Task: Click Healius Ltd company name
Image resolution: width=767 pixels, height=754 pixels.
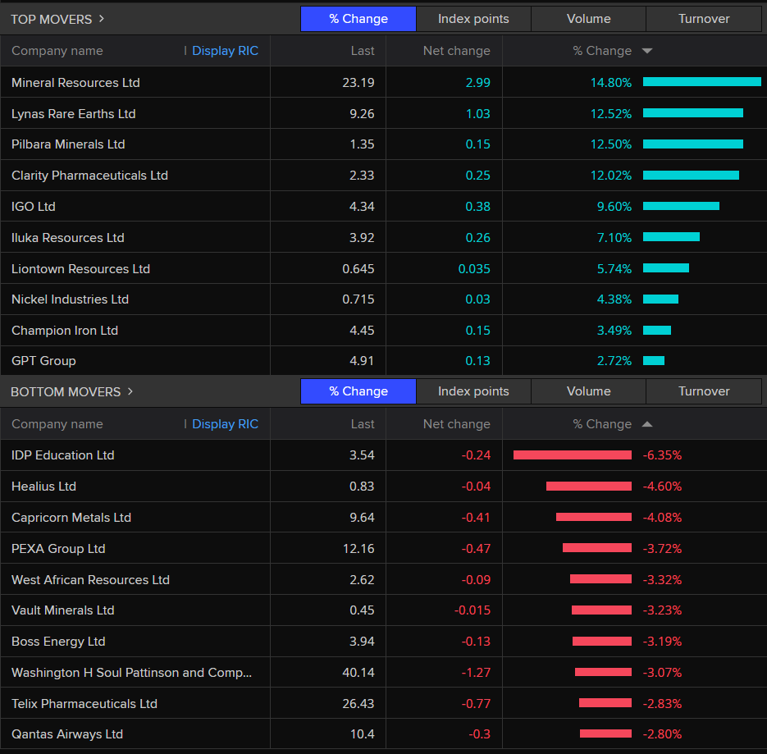Action: (43, 487)
